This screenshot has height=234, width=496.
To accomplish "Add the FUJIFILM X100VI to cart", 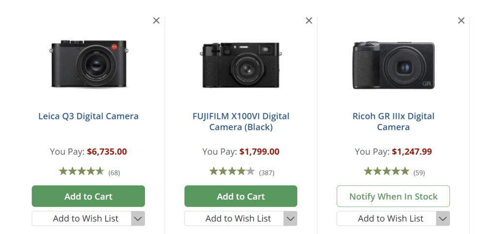I will pyautogui.click(x=240, y=197).
